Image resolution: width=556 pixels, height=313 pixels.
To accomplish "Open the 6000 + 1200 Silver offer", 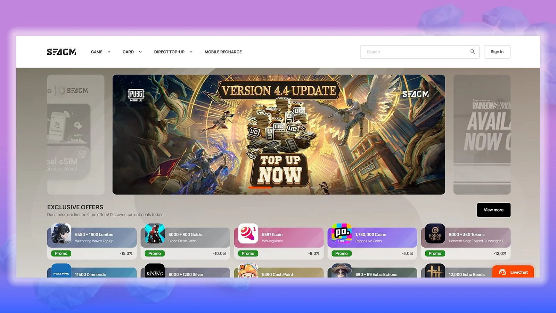I will [185, 272].
